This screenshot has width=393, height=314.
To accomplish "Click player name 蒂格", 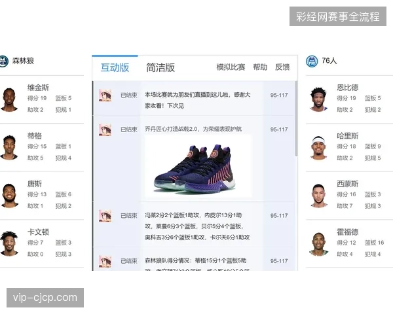I will [x=35, y=135].
